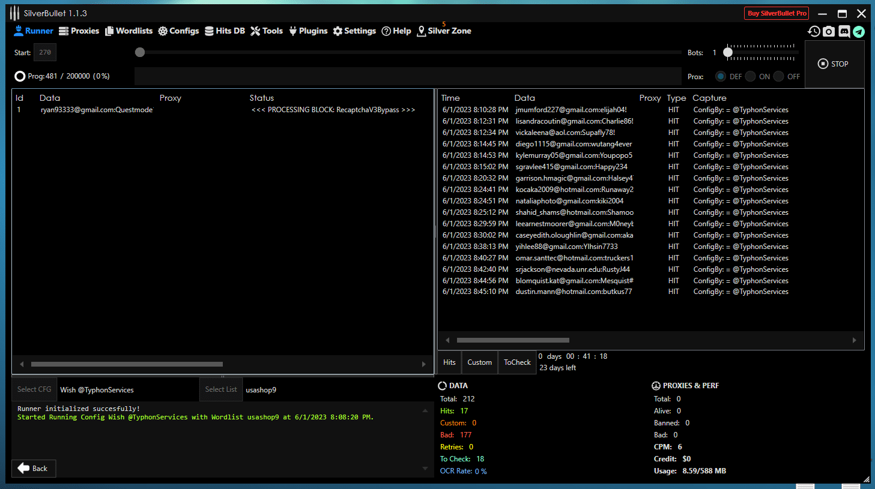Select the ON proxy radio button
The width and height of the screenshot is (875, 489).
coord(750,76)
